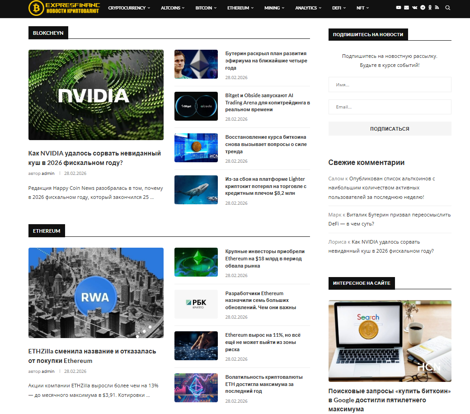Viewport: 470px width, 414px height.
Task: Open the Telegram icon in header
Action: [x=423, y=8]
